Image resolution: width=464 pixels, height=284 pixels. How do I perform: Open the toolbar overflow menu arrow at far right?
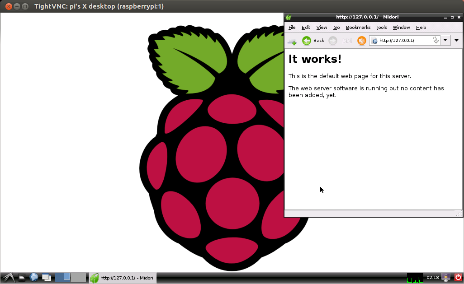pyautogui.click(x=456, y=40)
